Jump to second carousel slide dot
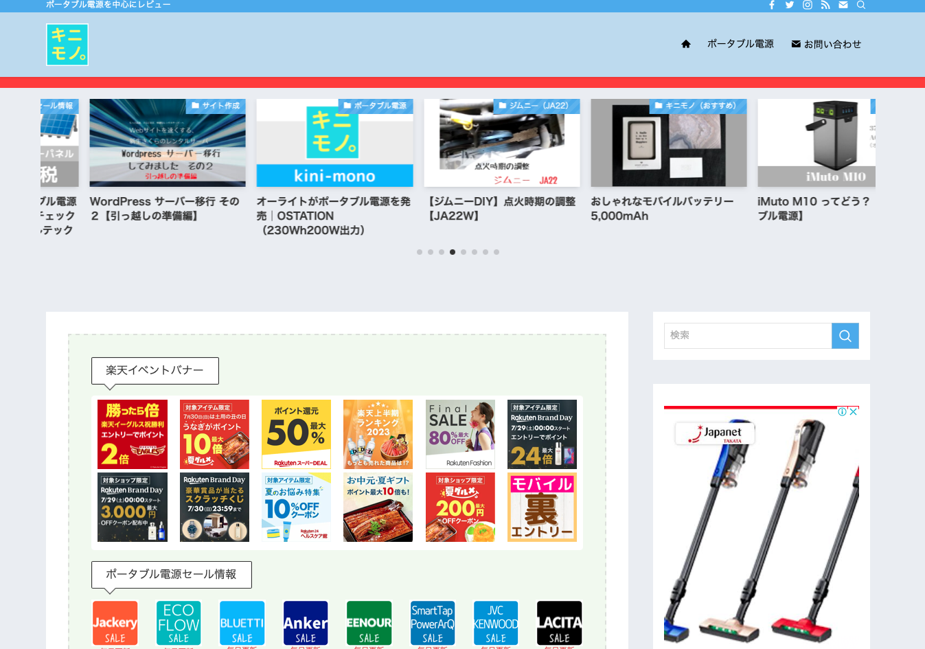This screenshot has width=925, height=649. (431, 252)
